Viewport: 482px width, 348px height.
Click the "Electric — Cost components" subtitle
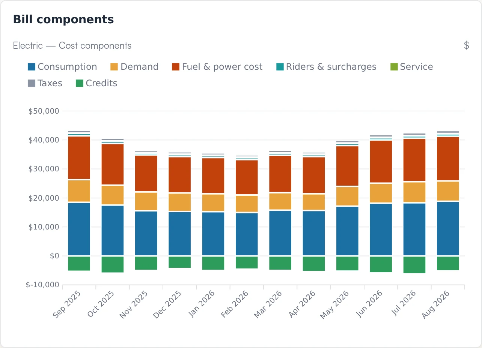point(72,46)
